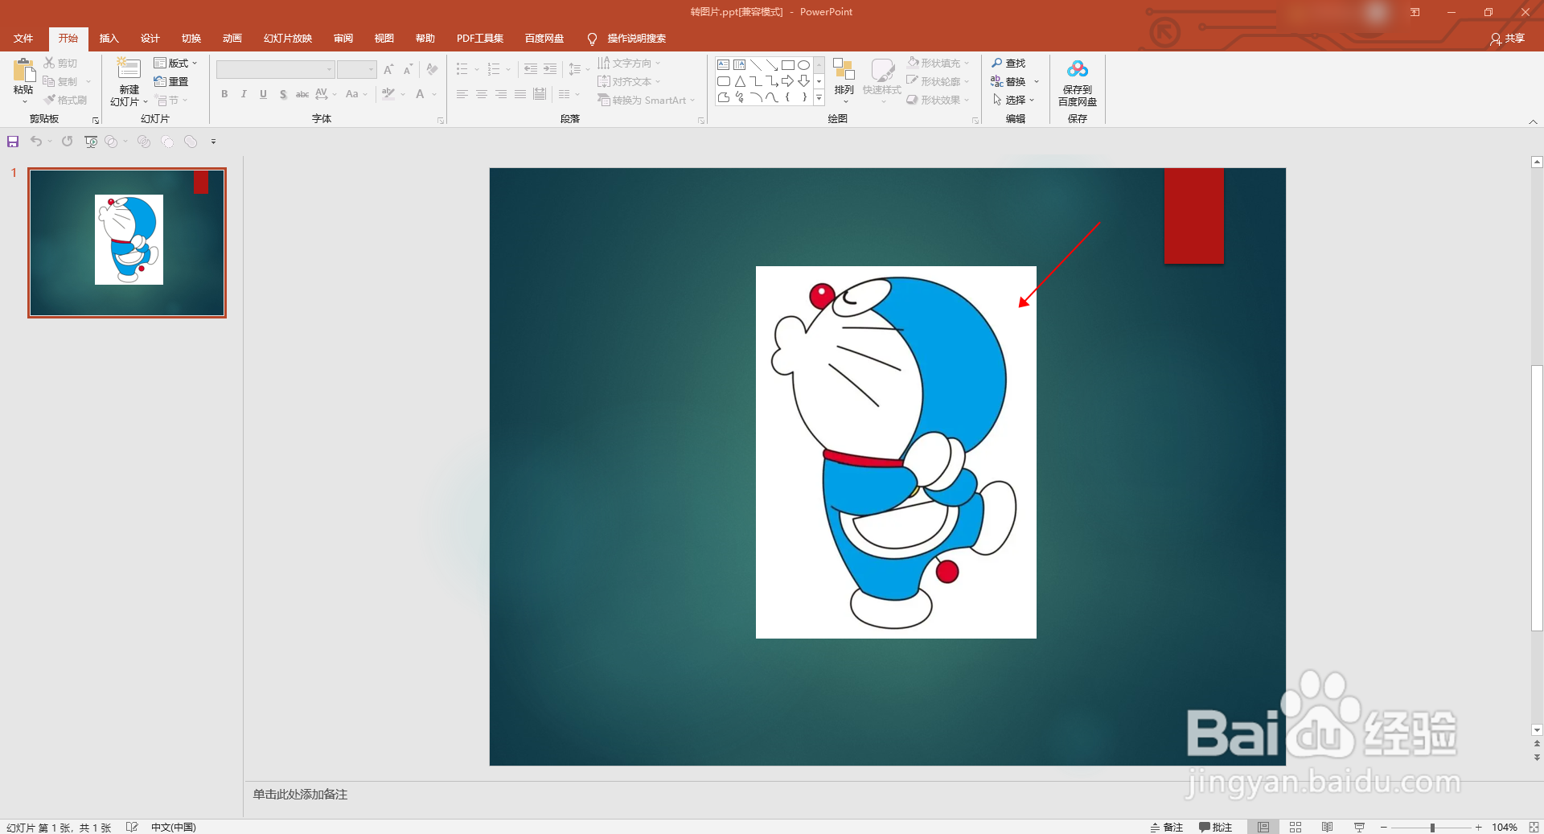Toggle the Notes (备注) pane
Viewport: 1544px width, 834px height.
[1167, 827]
